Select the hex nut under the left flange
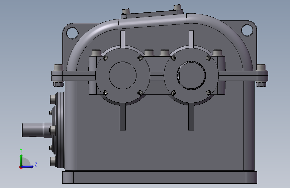The image size is (290, 188). coord(59,84)
